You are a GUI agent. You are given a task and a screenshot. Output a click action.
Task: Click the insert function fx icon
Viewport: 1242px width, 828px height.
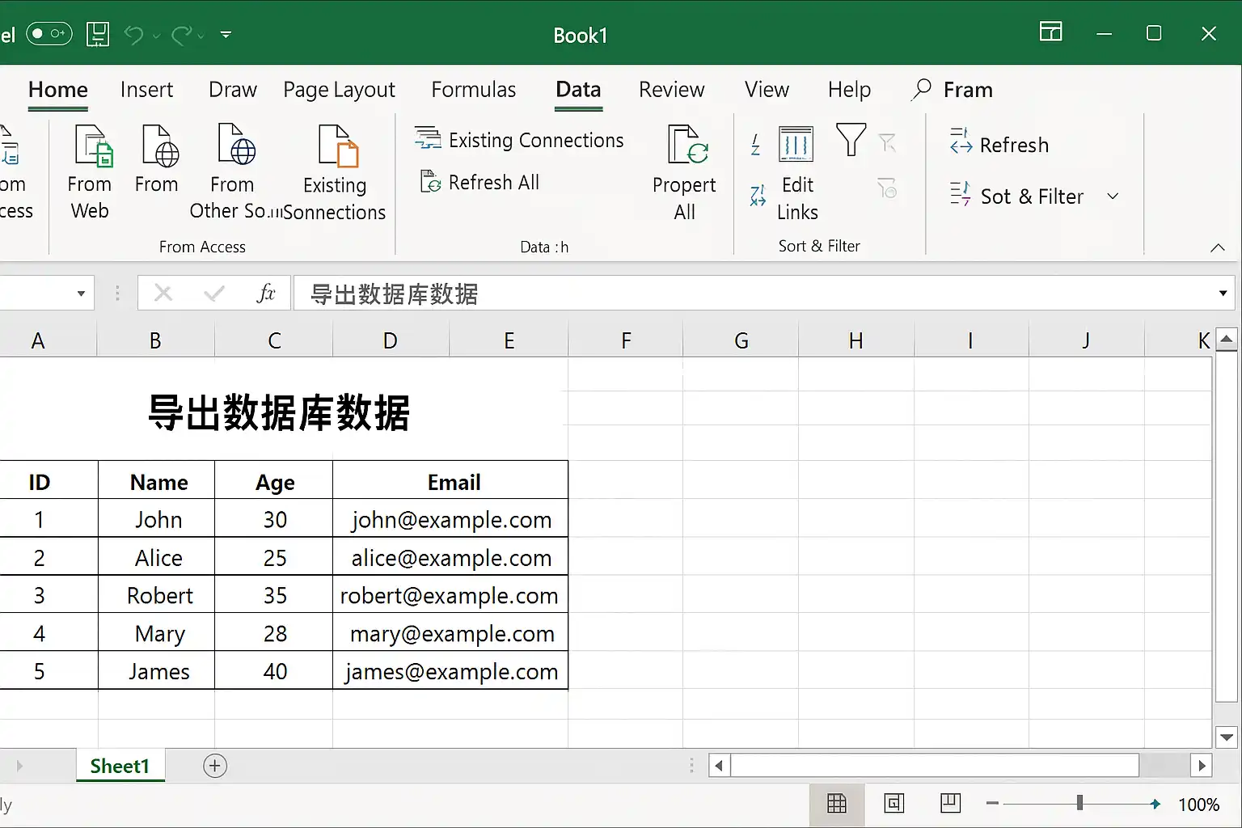point(265,293)
